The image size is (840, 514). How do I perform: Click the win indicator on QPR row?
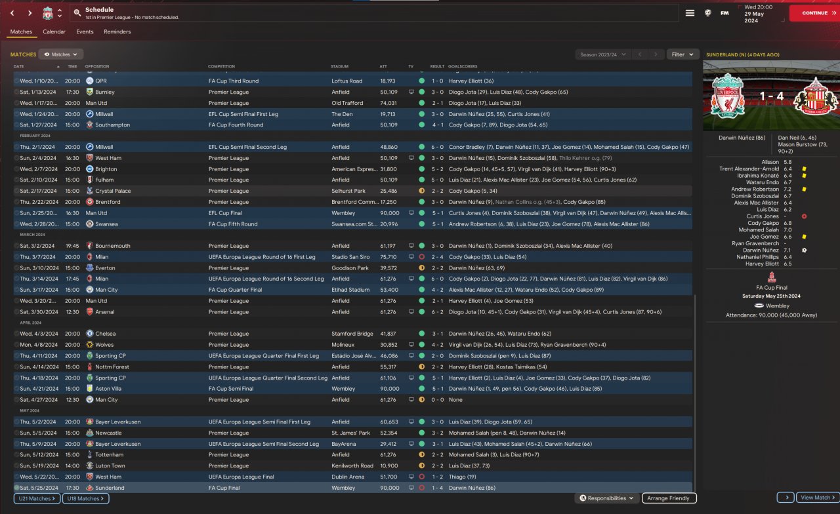(x=421, y=81)
